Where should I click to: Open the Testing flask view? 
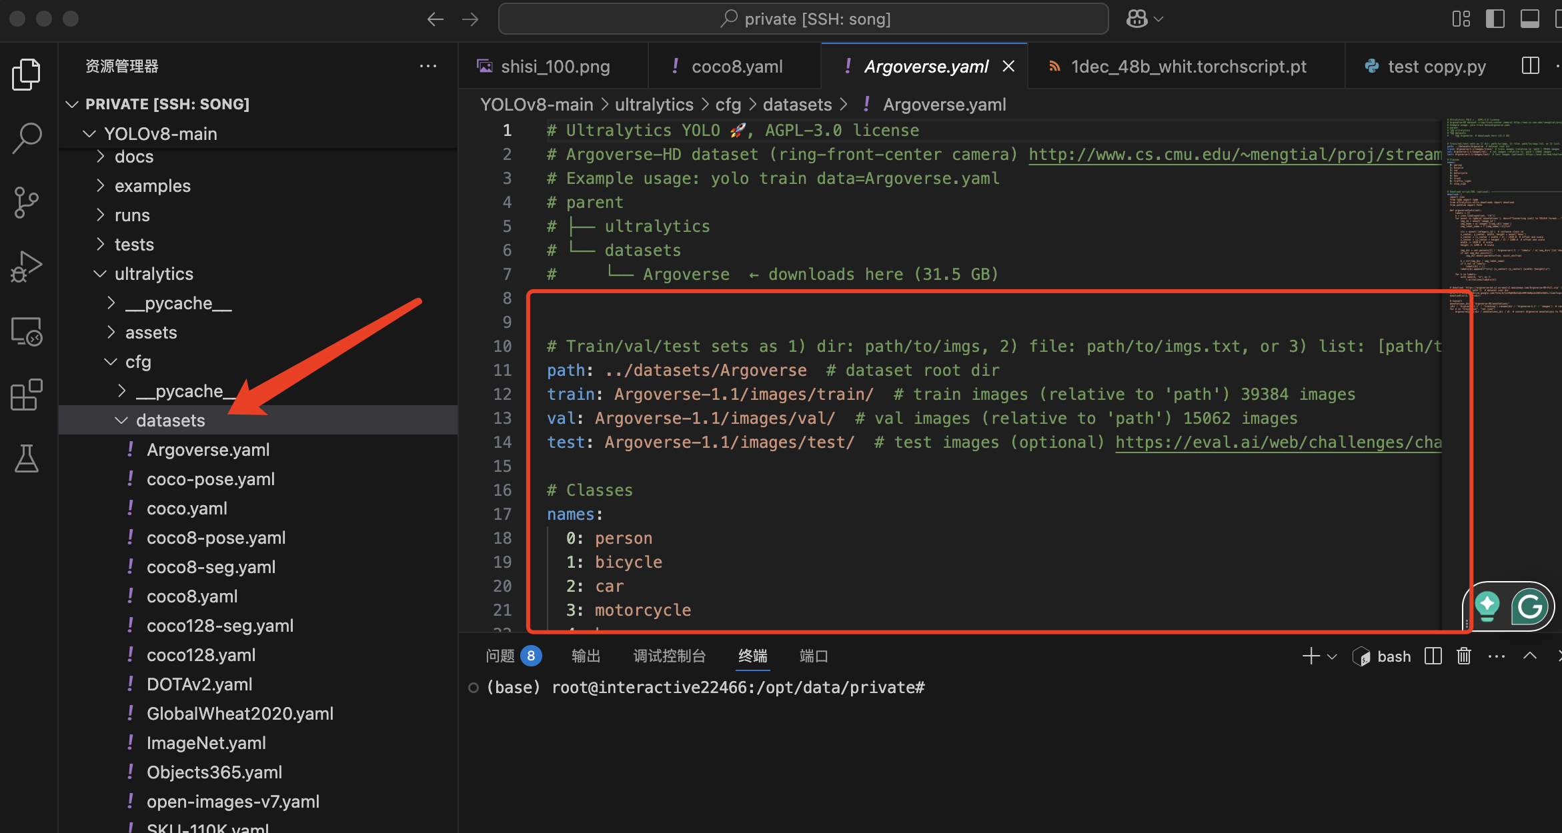point(27,459)
